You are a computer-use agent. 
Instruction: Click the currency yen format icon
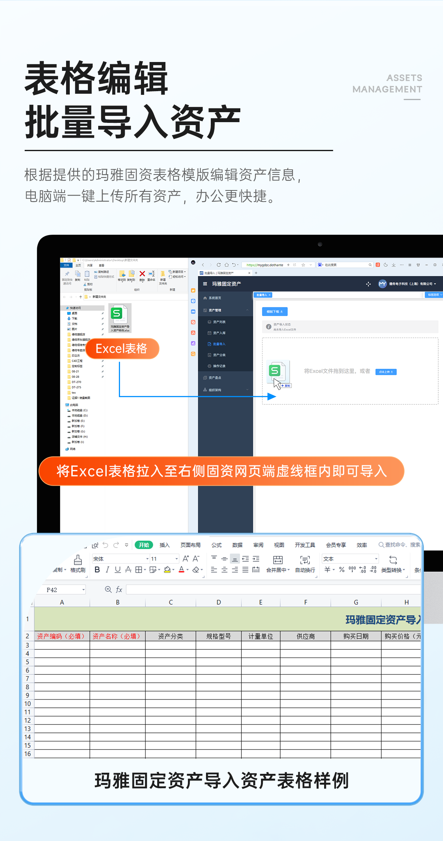tap(327, 569)
